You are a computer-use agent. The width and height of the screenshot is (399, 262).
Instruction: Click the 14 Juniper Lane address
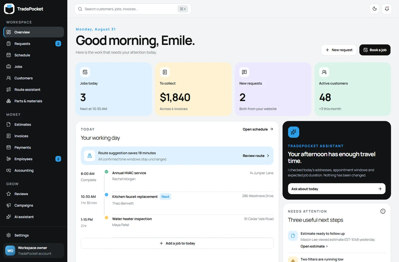pyautogui.click(x=262, y=173)
